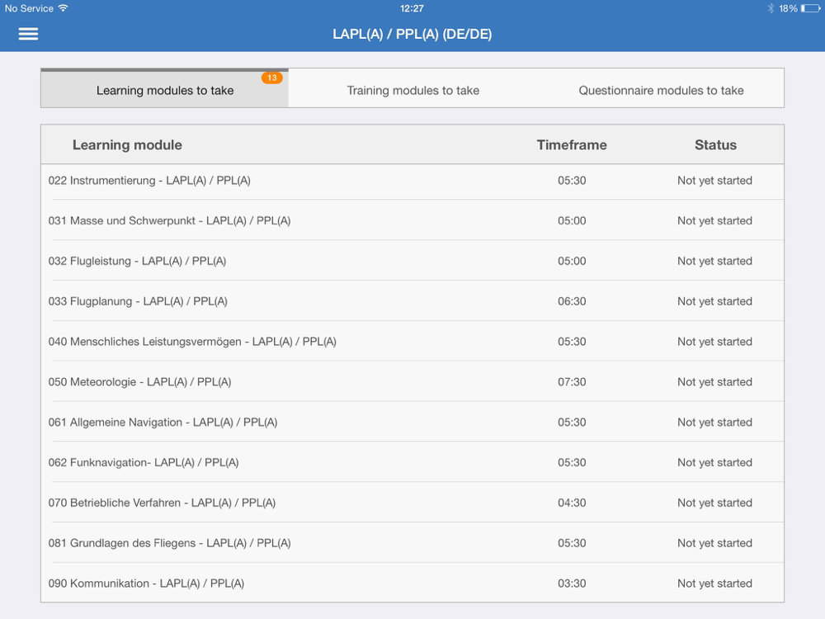Tap the Bluetooth icon in status bar

coord(771,8)
